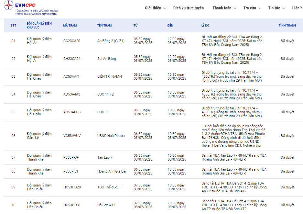Expand the Tin tức dropdown chevron
This screenshot has height=214, width=303.
coord(284,8)
